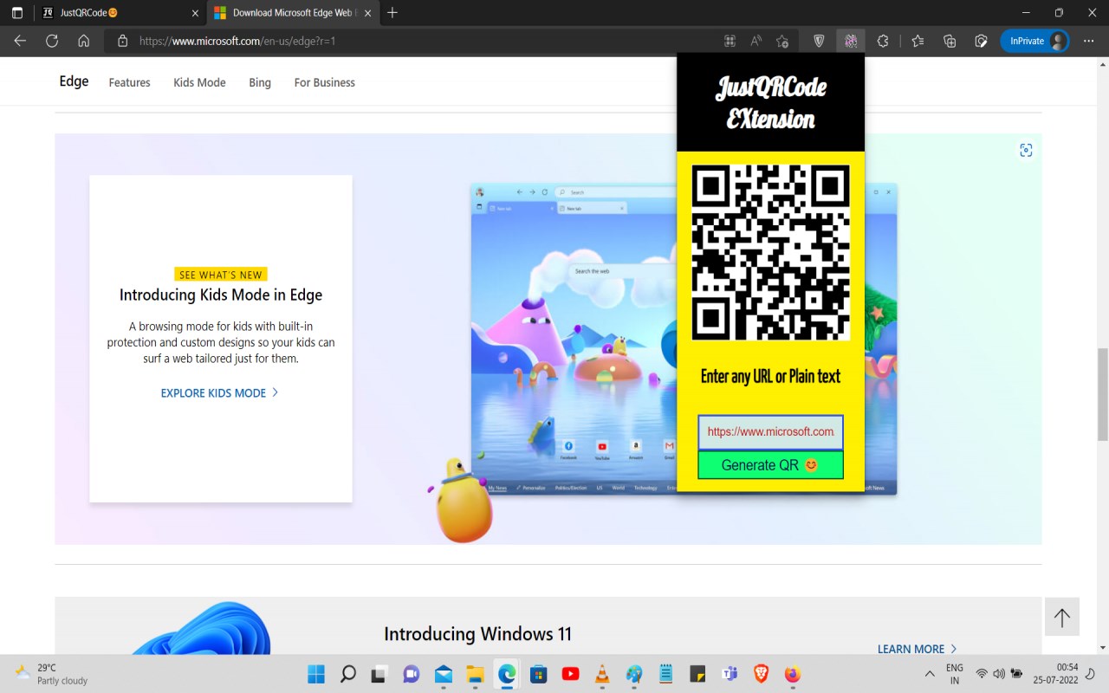Close the Download Microsoft Edge tab

click(x=366, y=13)
